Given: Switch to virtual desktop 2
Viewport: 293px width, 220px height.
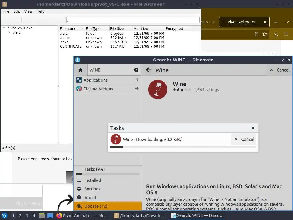Looking at the screenshot, I should click(x=20, y=216).
